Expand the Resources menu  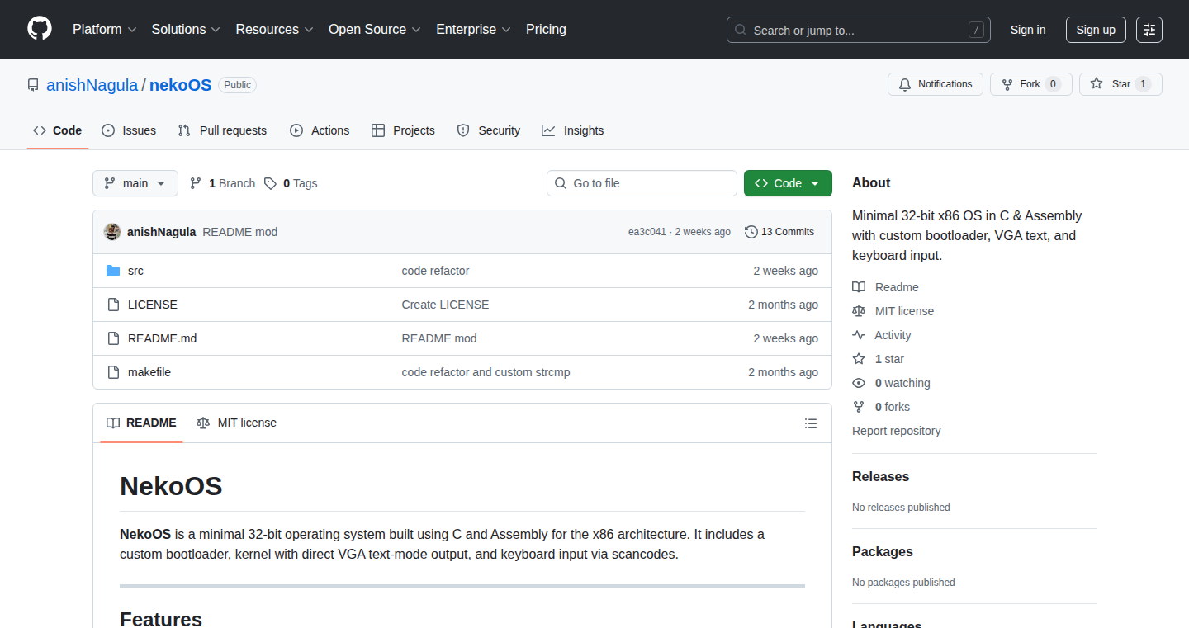pyautogui.click(x=275, y=30)
